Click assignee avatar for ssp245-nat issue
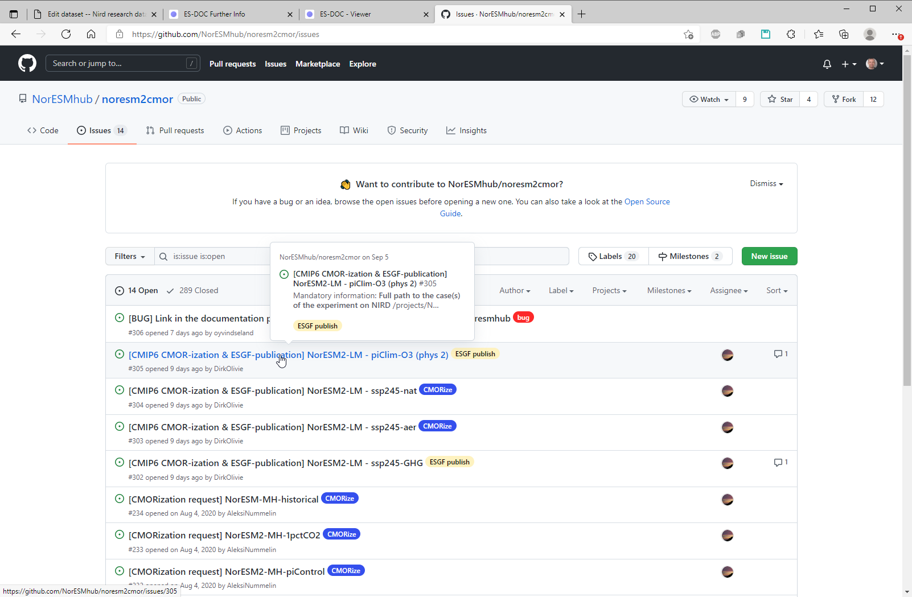 pyautogui.click(x=727, y=391)
